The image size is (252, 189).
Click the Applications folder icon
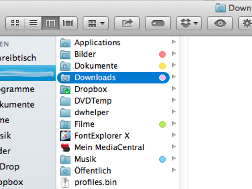pos(65,43)
